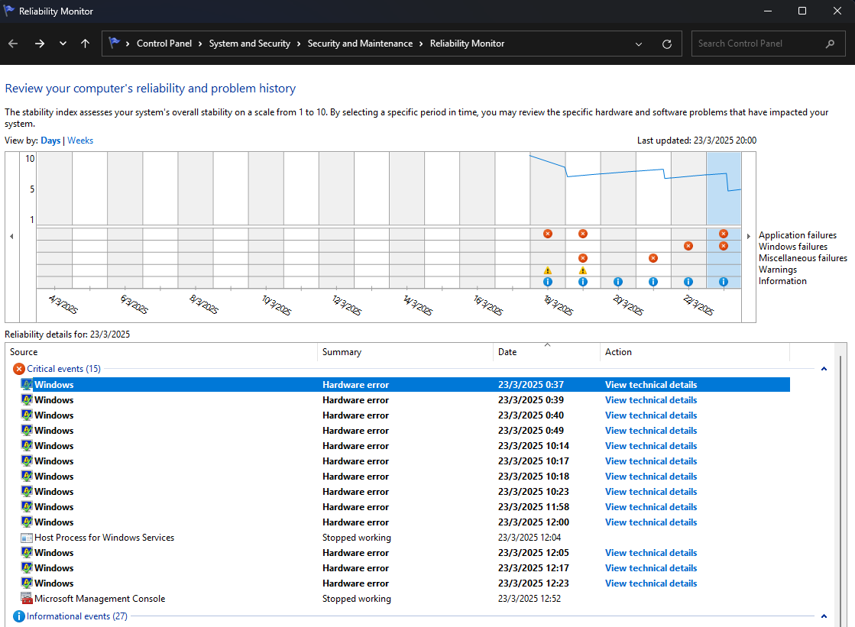The height and width of the screenshot is (627, 855).
Task: Sort the list by Date column header
Action: coord(546,352)
